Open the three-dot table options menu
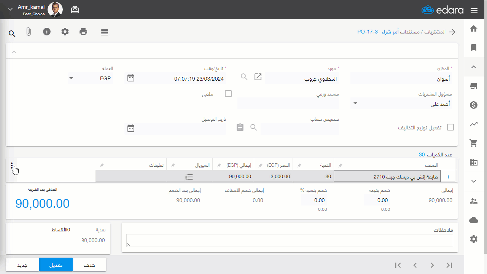 (x=12, y=166)
